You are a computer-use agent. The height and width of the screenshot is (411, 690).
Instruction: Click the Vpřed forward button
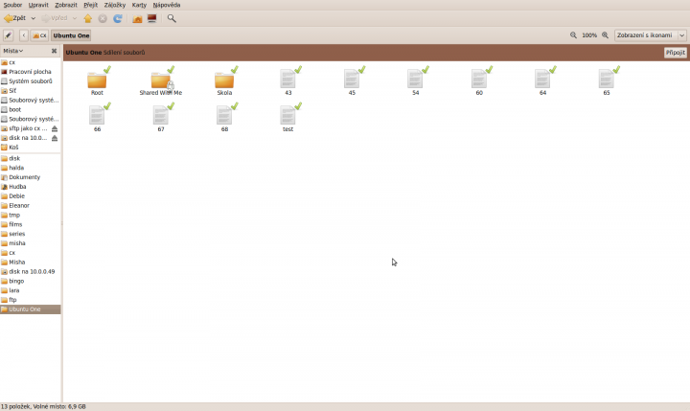55,18
